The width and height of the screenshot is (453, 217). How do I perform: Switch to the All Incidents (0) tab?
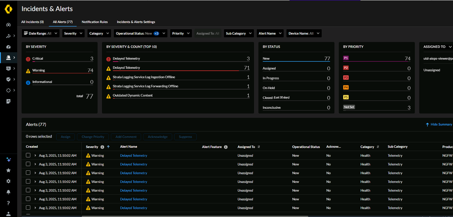point(32,22)
